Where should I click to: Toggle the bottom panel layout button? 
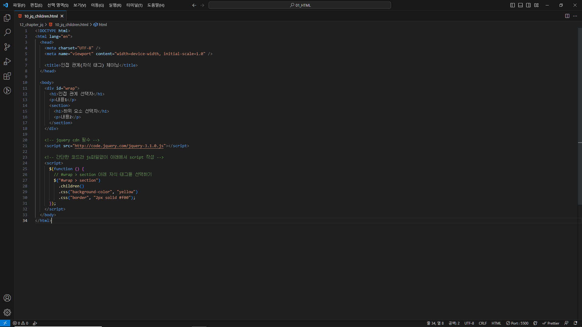click(520, 5)
